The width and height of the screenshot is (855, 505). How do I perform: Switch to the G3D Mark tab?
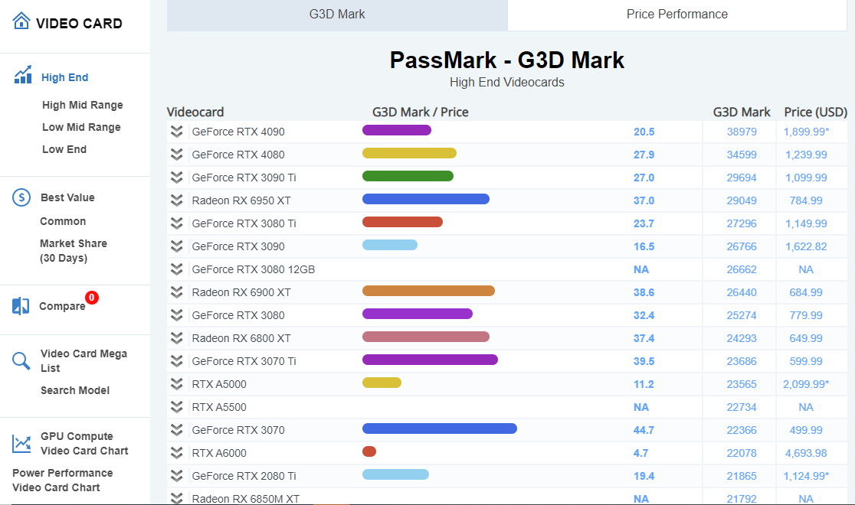337,15
